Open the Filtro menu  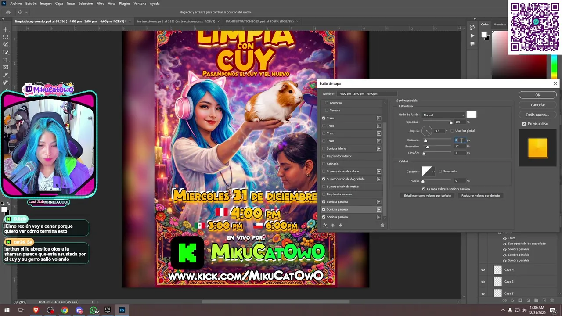click(x=101, y=4)
